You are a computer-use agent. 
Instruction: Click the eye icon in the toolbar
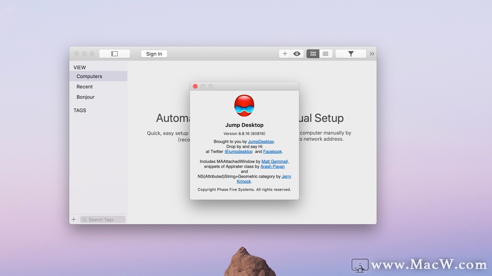pos(297,54)
